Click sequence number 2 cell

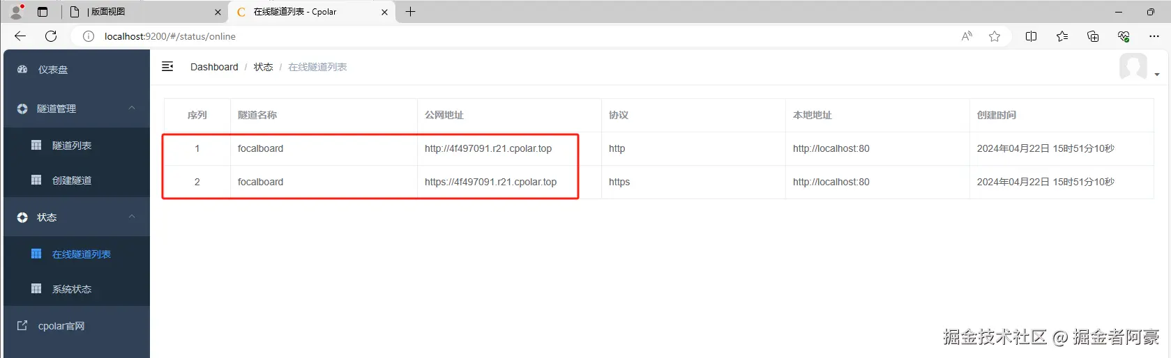tap(197, 182)
